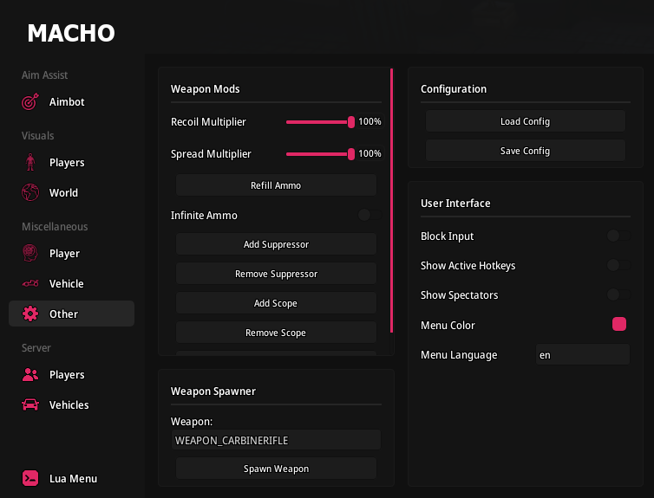The height and width of the screenshot is (498, 654).
Task: Open the Players icon under Server
Action: (30, 375)
